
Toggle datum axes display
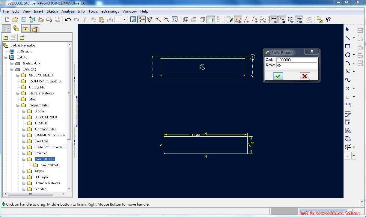click(x=246, y=20)
